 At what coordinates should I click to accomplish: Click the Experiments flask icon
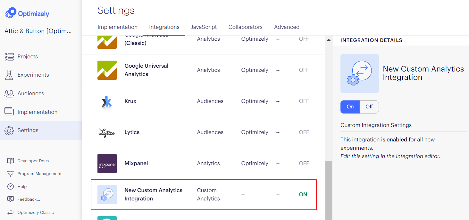(9, 75)
